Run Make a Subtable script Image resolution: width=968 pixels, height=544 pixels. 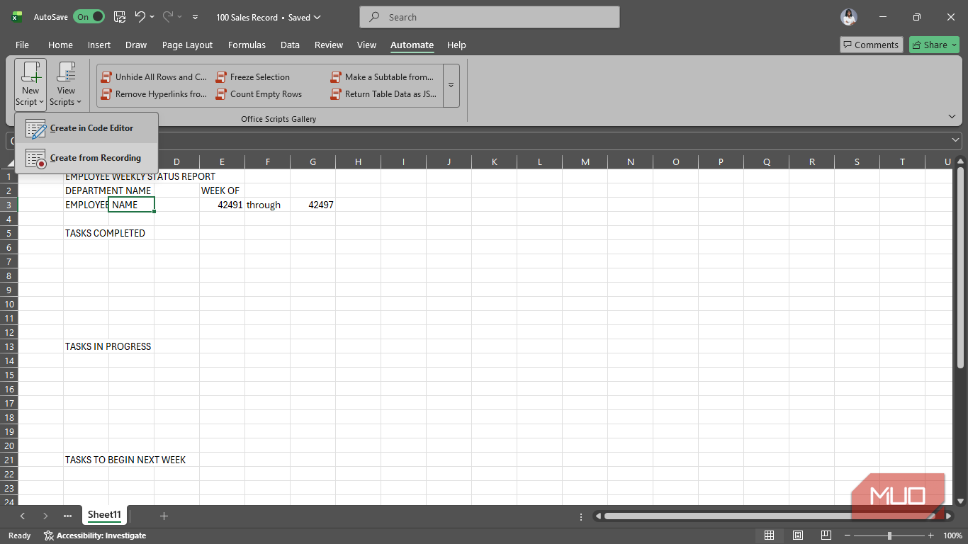(383, 77)
